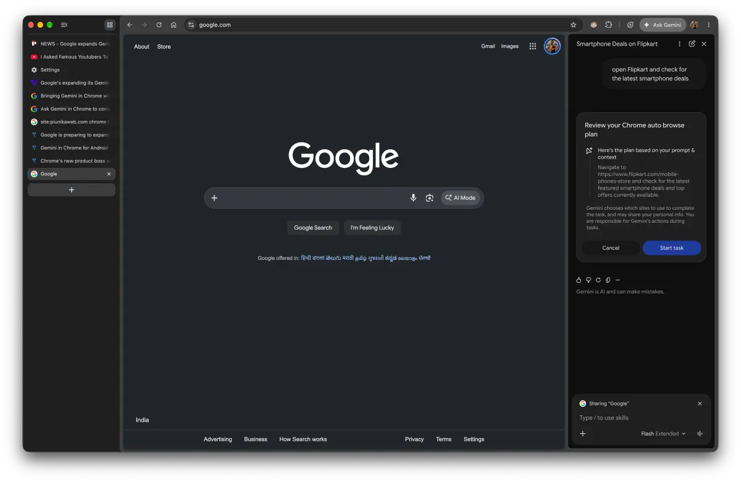Search by voice microphone icon
741x482 pixels.
pyautogui.click(x=414, y=198)
